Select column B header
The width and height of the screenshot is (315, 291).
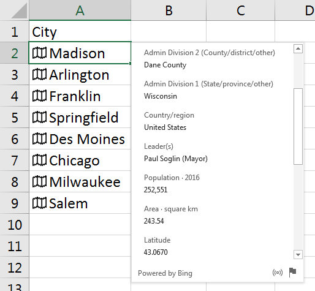pyautogui.click(x=169, y=10)
